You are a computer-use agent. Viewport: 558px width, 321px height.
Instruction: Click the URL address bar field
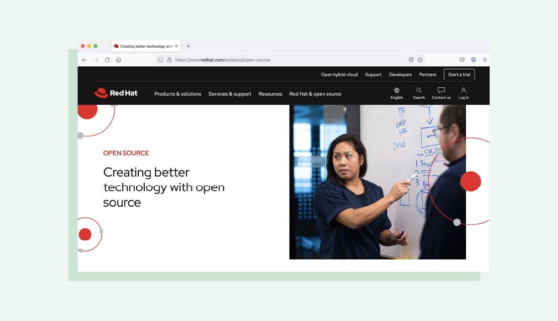click(x=287, y=60)
